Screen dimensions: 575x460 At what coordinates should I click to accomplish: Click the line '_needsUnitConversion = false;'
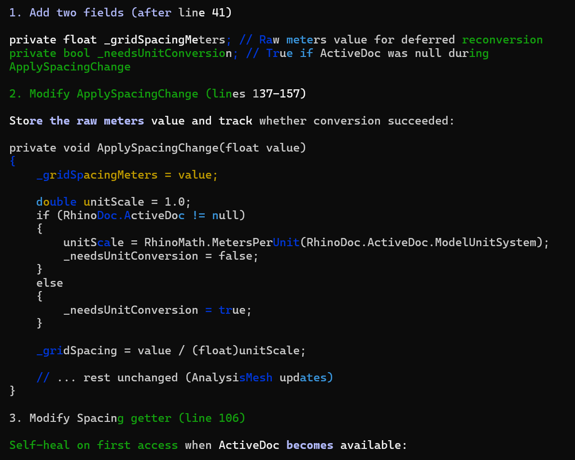coord(161,256)
